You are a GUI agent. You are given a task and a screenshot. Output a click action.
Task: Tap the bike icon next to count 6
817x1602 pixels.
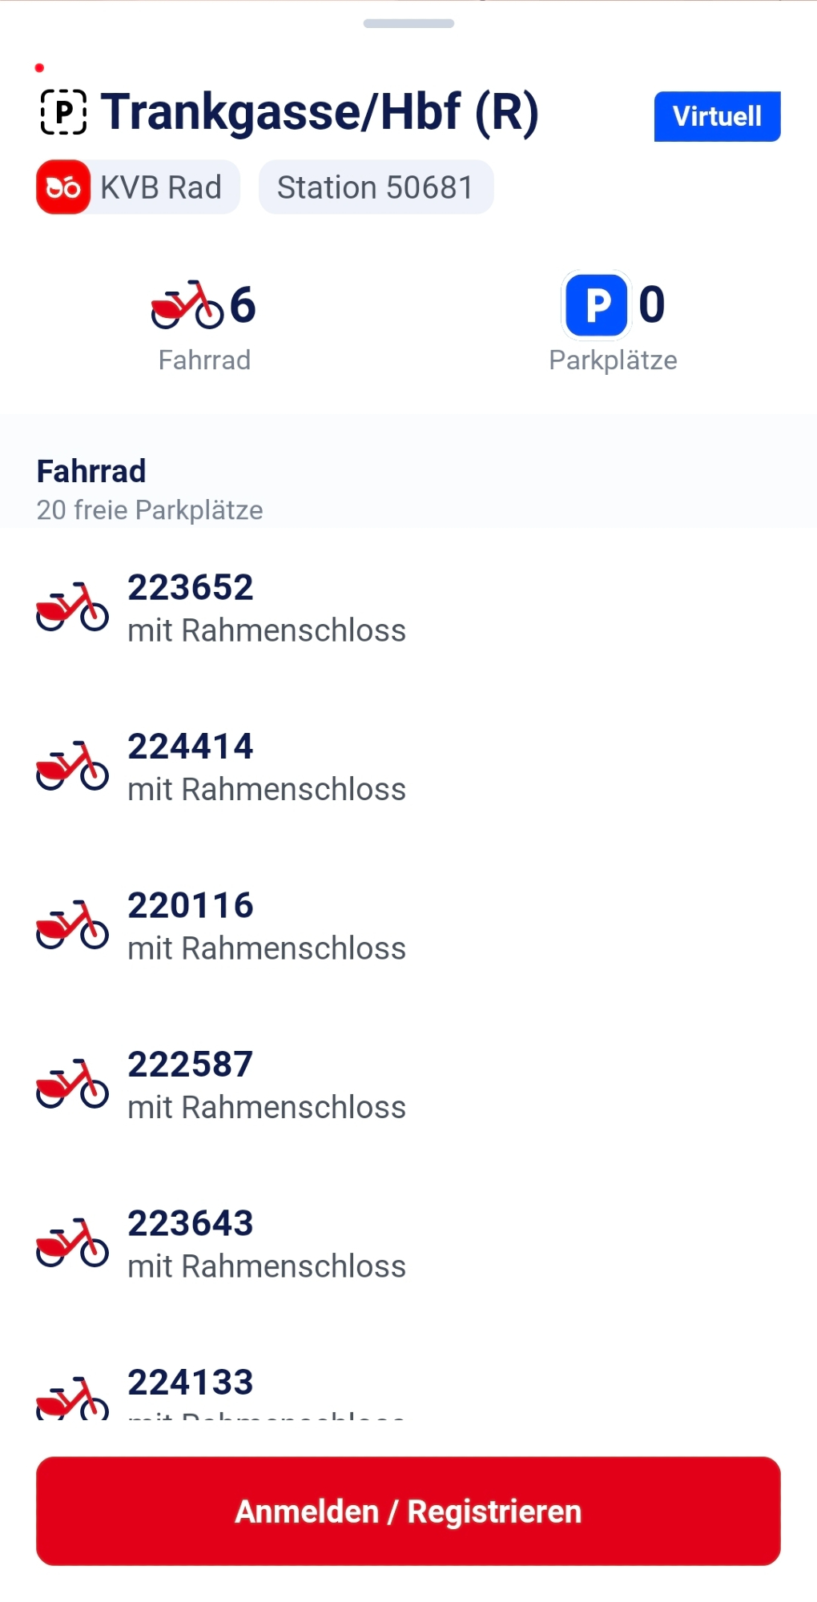pyautogui.click(x=187, y=305)
